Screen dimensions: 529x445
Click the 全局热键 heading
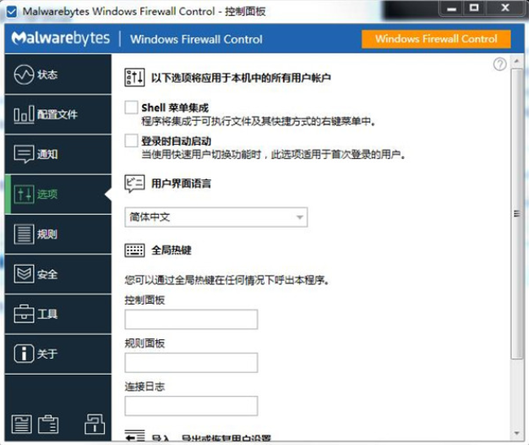coord(172,250)
